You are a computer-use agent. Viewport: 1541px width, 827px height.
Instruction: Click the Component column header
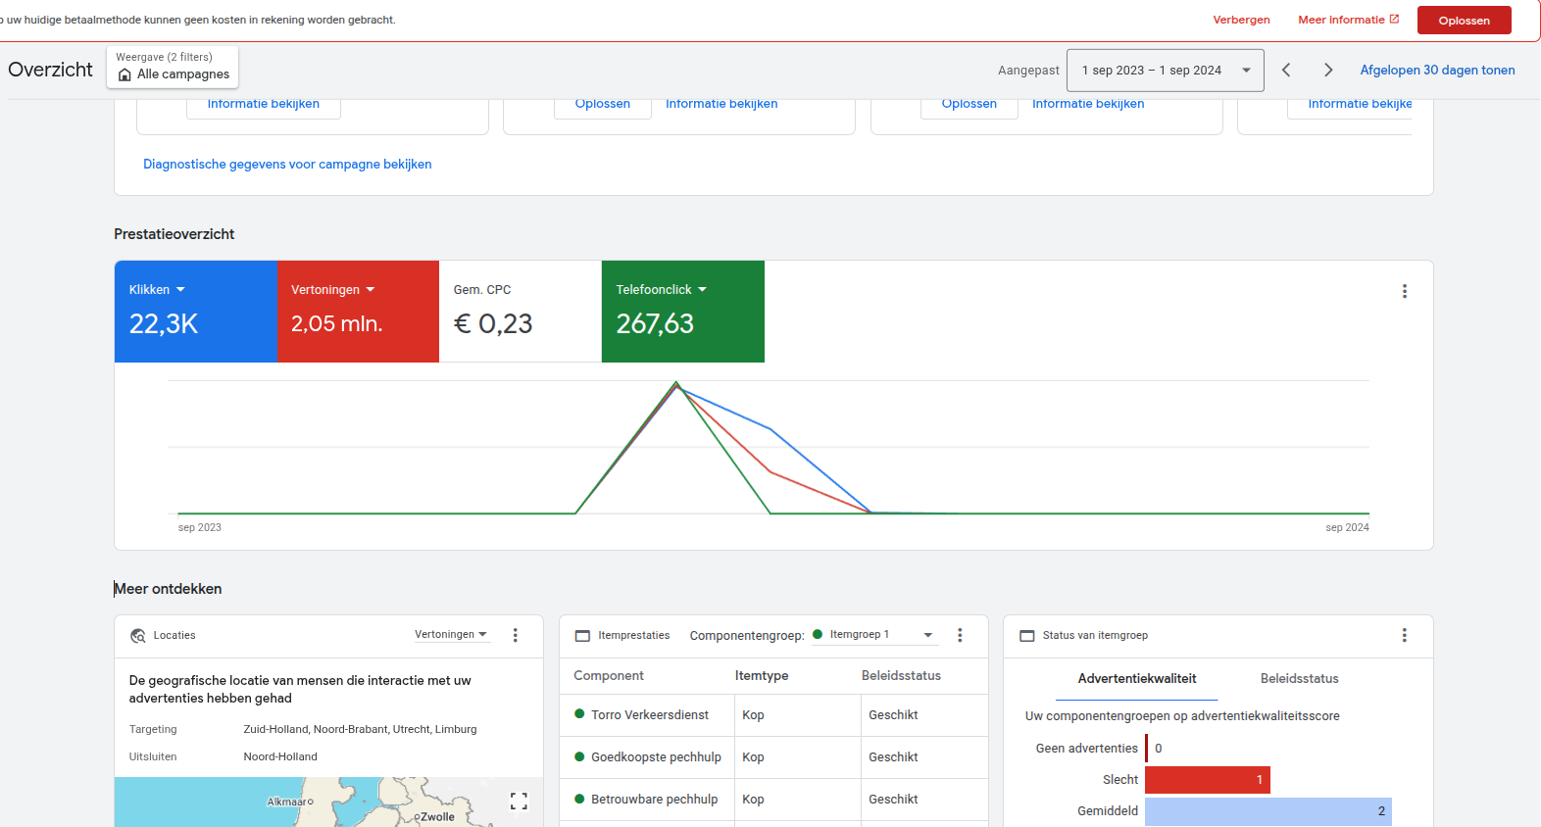point(609,676)
